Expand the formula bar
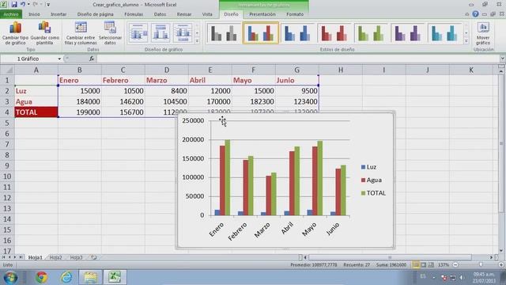506x285 pixels. 503,59
